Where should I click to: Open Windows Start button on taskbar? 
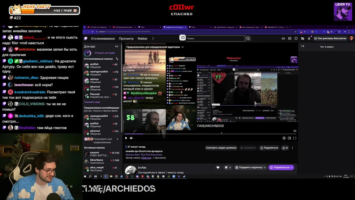pyautogui.click(x=85, y=176)
